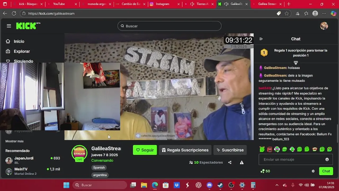339x191 pixels.
Task: Open a new browser tab
Action: [x=289, y=4]
